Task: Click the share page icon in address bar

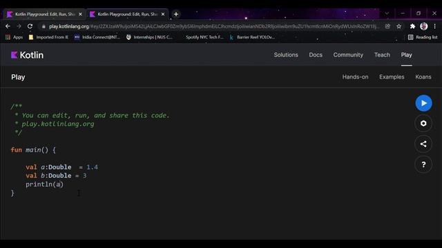Action: point(388,26)
